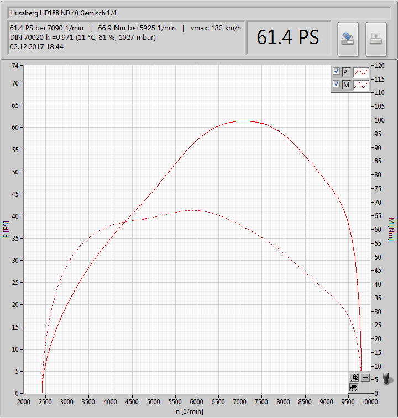Click the printer icon button
The width and height of the screenshot is (398, 418).
tap(376, 39)
